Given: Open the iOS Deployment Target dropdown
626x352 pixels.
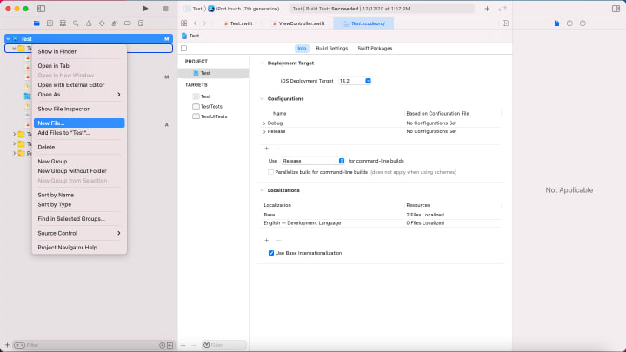Looking at the screenshot, I should (355, 81).
